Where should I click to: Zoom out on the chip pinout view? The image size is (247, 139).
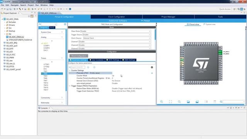pyautogui.click(x=179, y=102)
